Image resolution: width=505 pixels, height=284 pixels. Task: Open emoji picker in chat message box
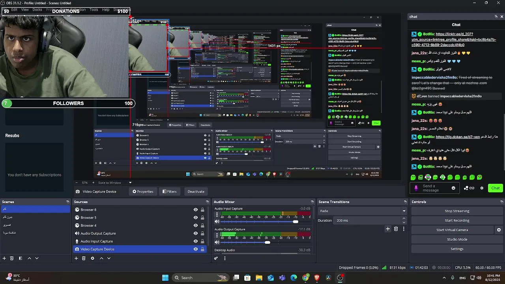click(x=453, y=188)
